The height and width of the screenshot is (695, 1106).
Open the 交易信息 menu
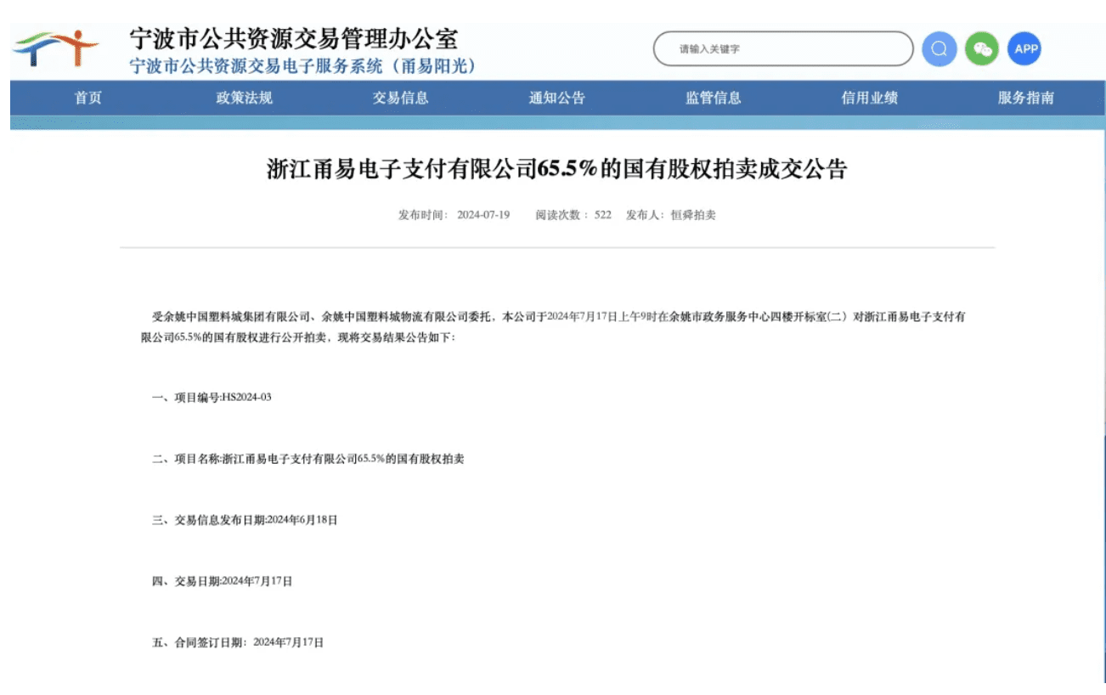tap(401, 98)
